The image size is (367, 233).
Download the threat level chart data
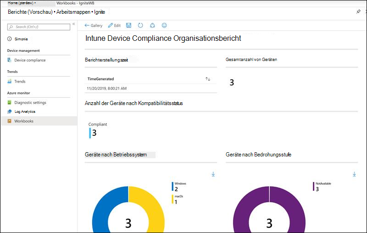coord(354,174)
